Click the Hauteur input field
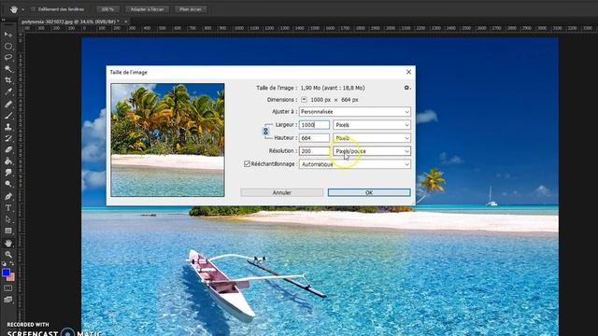Screen dimensions: 598x336 (x=314, y=138)
